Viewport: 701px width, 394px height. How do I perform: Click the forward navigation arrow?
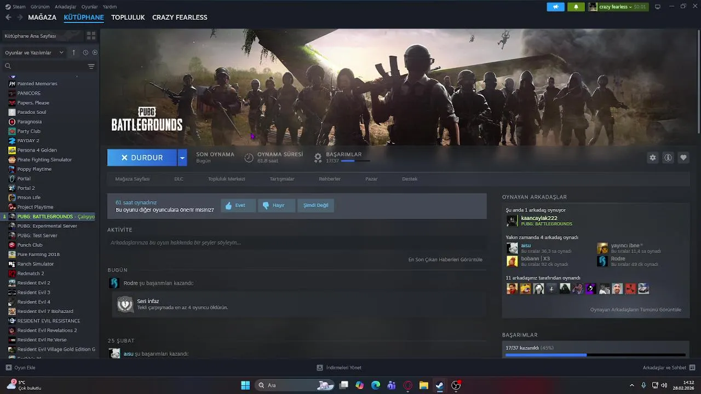pyautogui.click(x=20, y=18)
